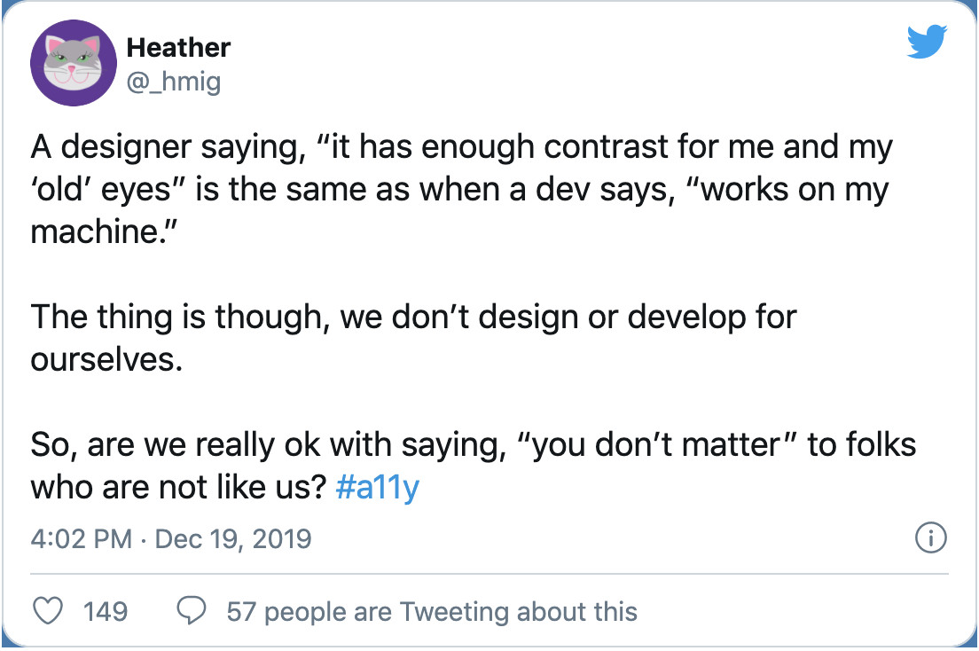The width and height of the screenshot is (979, 651).
Task: Open the tweet info circle icon
Action: [x=930, y=538]
